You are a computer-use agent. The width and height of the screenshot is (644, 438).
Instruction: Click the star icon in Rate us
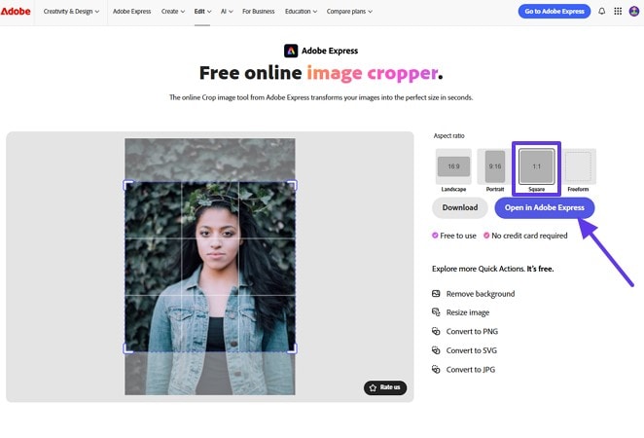tap(373, 387)
